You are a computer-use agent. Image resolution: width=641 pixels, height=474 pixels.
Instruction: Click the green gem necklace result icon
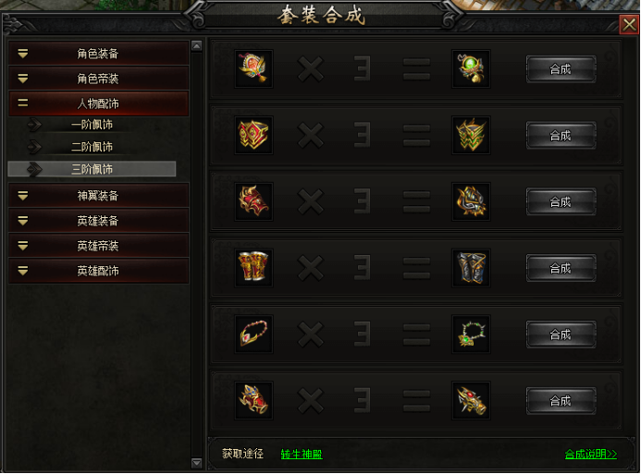(x=471, y=334)
